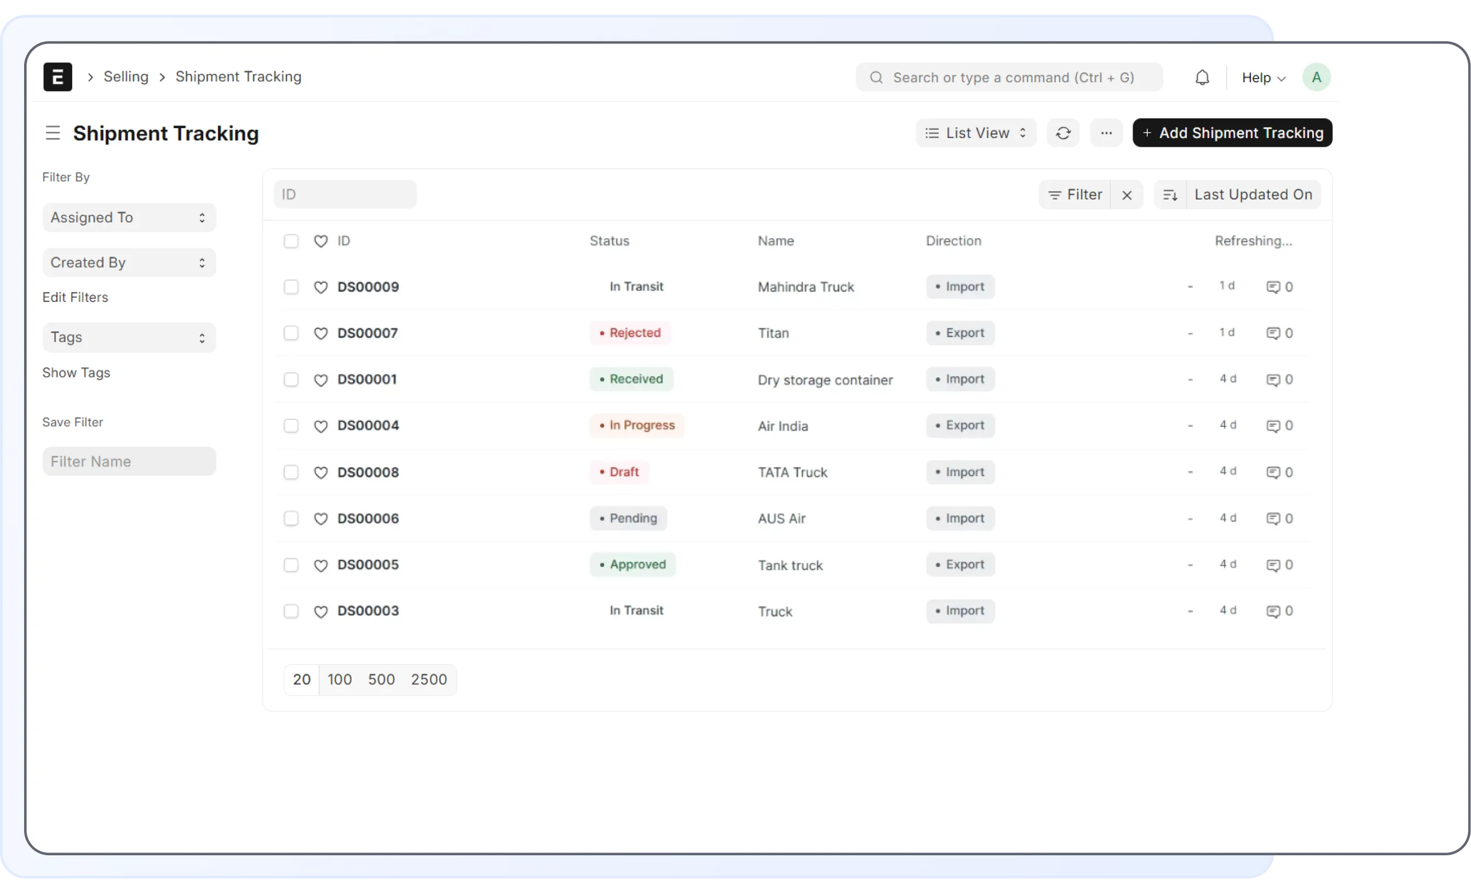Like the DS00009 row heart icon
The width and height of the screenshot is (1471, 892).
pyautogui.click(x=320, y=287)
